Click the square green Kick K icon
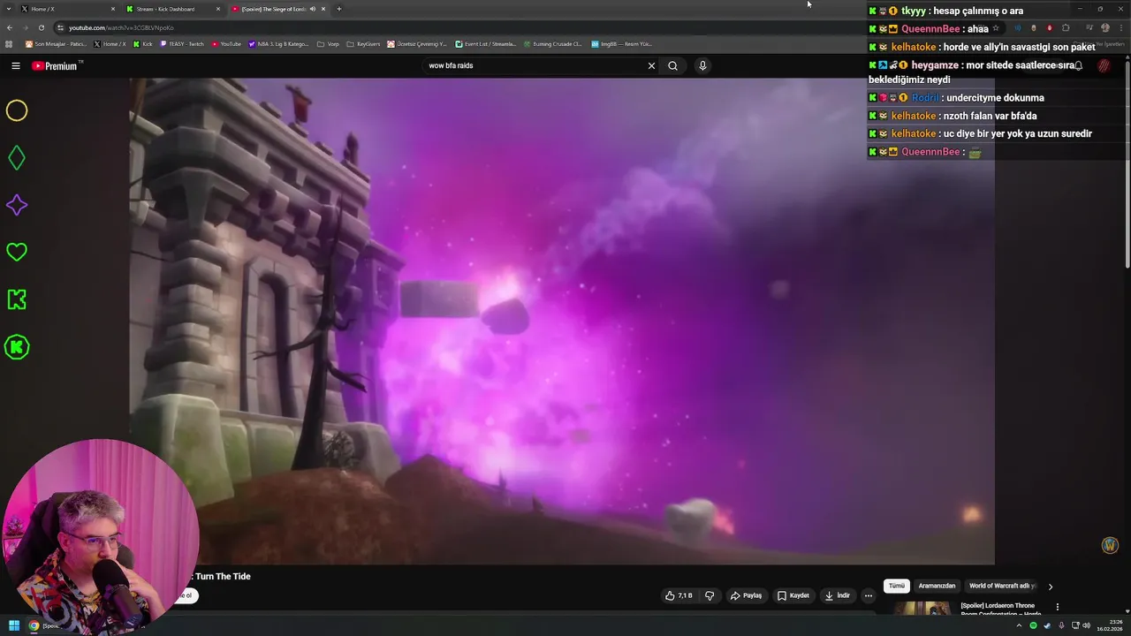 17,299
